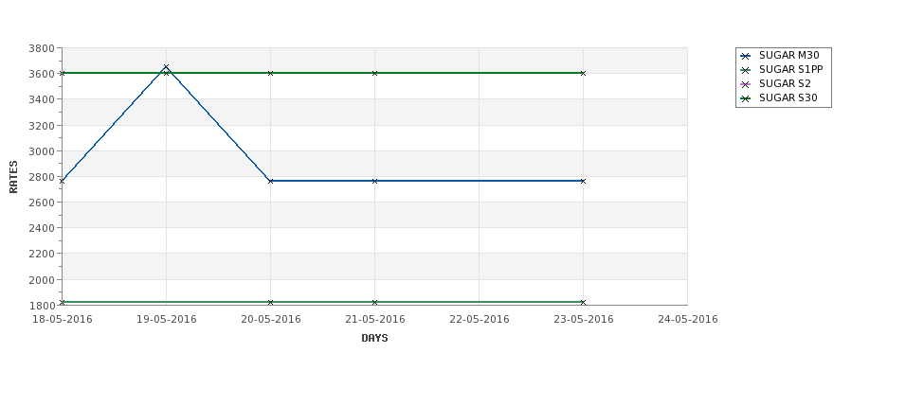
Task: Click blue line data point at 23-05-2016
Action: pyautogui.click(x=583, y=181)
